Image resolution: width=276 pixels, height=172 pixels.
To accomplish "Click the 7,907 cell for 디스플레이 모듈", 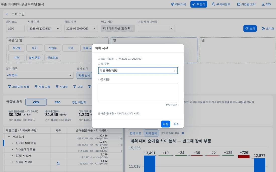I will (88, 149).
